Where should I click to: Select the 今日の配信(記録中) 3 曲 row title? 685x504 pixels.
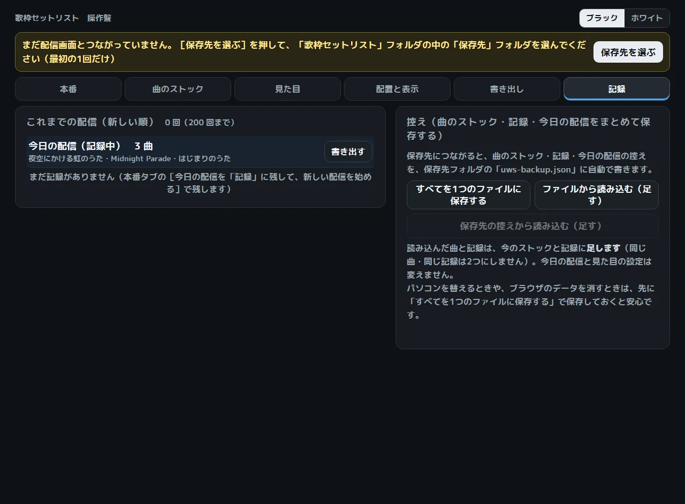90,146
